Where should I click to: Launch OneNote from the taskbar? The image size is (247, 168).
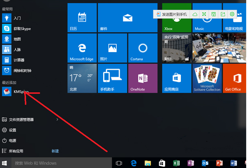coord(191,163)
